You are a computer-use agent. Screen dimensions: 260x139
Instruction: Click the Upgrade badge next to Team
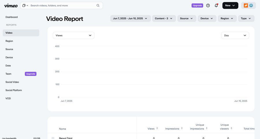click(31, 74)
